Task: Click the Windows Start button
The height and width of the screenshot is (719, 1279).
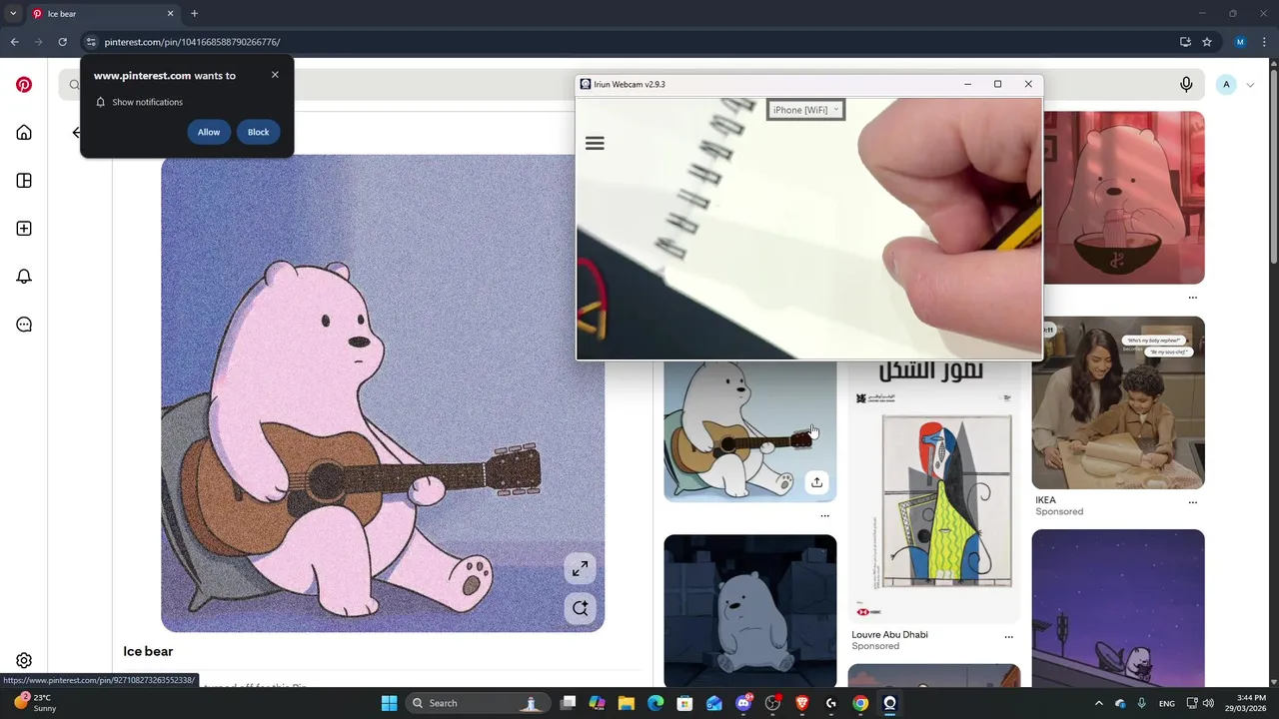Action: point(389,703)
